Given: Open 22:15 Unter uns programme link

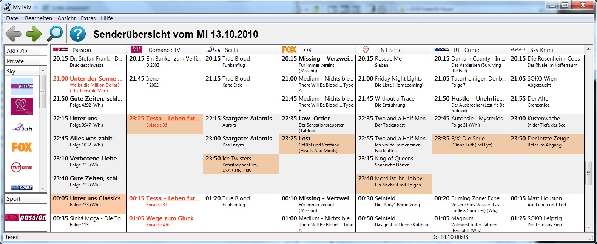Looking at the screenshot, I should tap(83, 119).
